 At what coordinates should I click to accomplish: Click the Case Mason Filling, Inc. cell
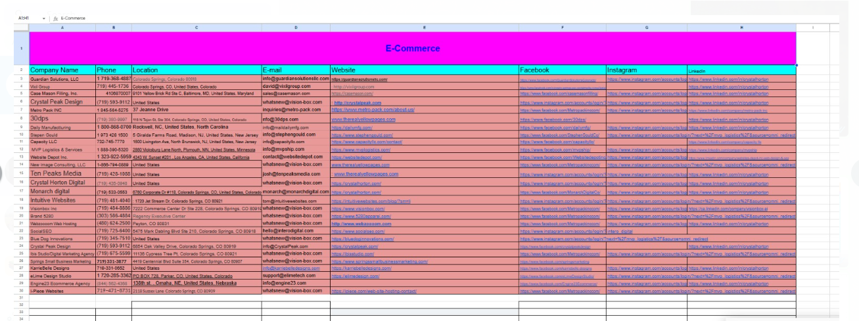[62, 94]
